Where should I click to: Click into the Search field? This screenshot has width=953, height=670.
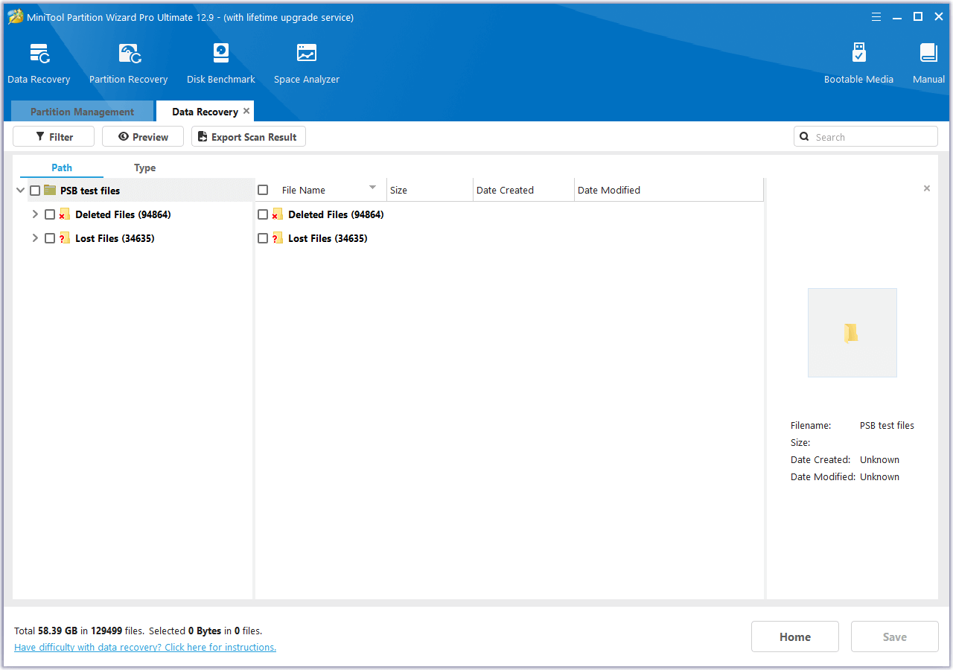point(866,136)
